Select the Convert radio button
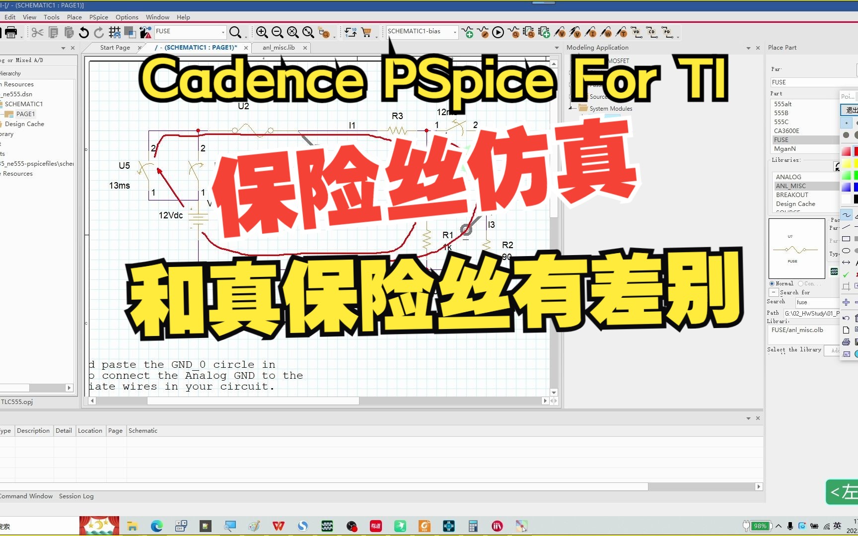 [x=800, y=283]
